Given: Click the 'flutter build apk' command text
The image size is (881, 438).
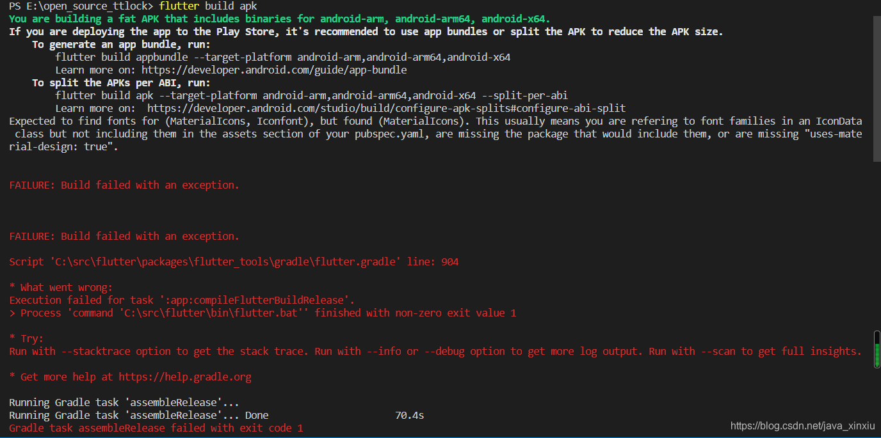Looking at the screenshot, I should [207, 6].
